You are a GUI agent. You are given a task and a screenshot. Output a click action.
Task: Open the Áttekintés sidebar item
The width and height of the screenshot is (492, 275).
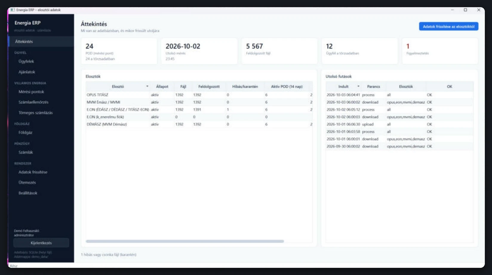click(41, 42)
